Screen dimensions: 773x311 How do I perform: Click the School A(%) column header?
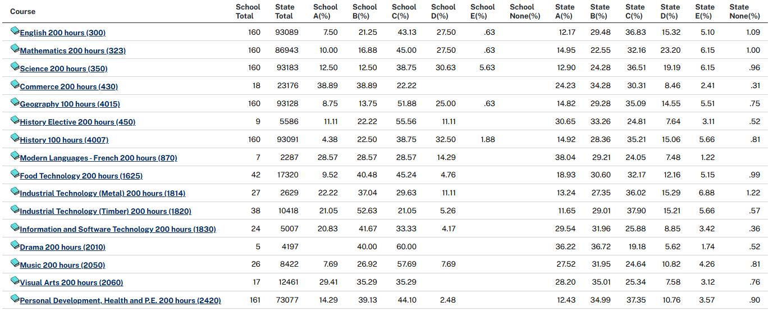(326, 11)
